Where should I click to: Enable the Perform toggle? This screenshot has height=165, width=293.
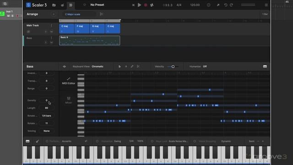coord(47,141)
